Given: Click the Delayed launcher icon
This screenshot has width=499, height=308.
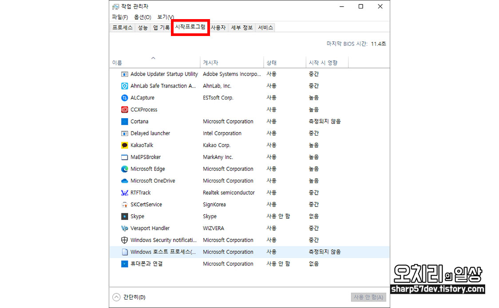Looking at the screenshot, I should pos(124,133).
